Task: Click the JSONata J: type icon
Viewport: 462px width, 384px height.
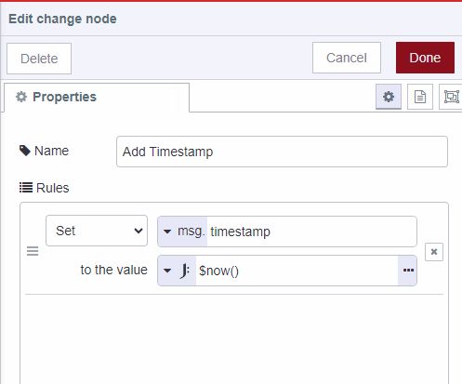Action: pos(185,271)
